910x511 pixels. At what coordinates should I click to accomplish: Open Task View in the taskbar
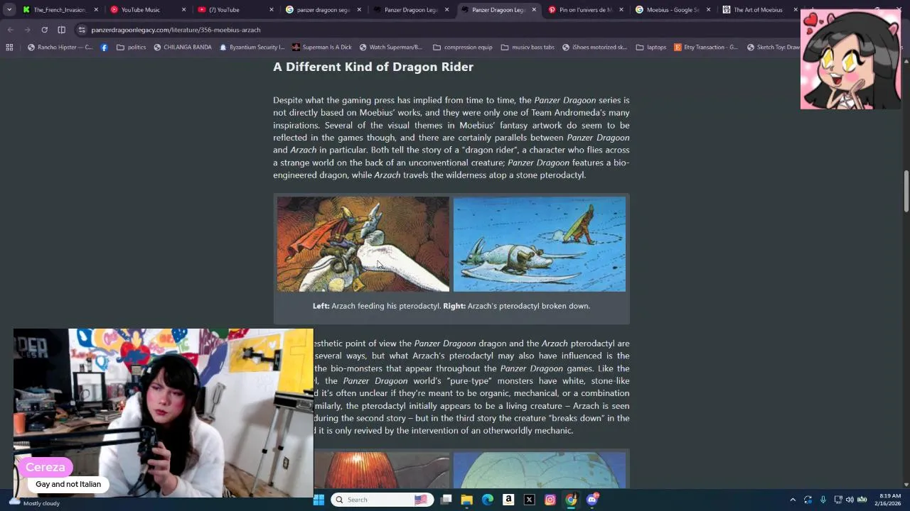click(446, 500)
